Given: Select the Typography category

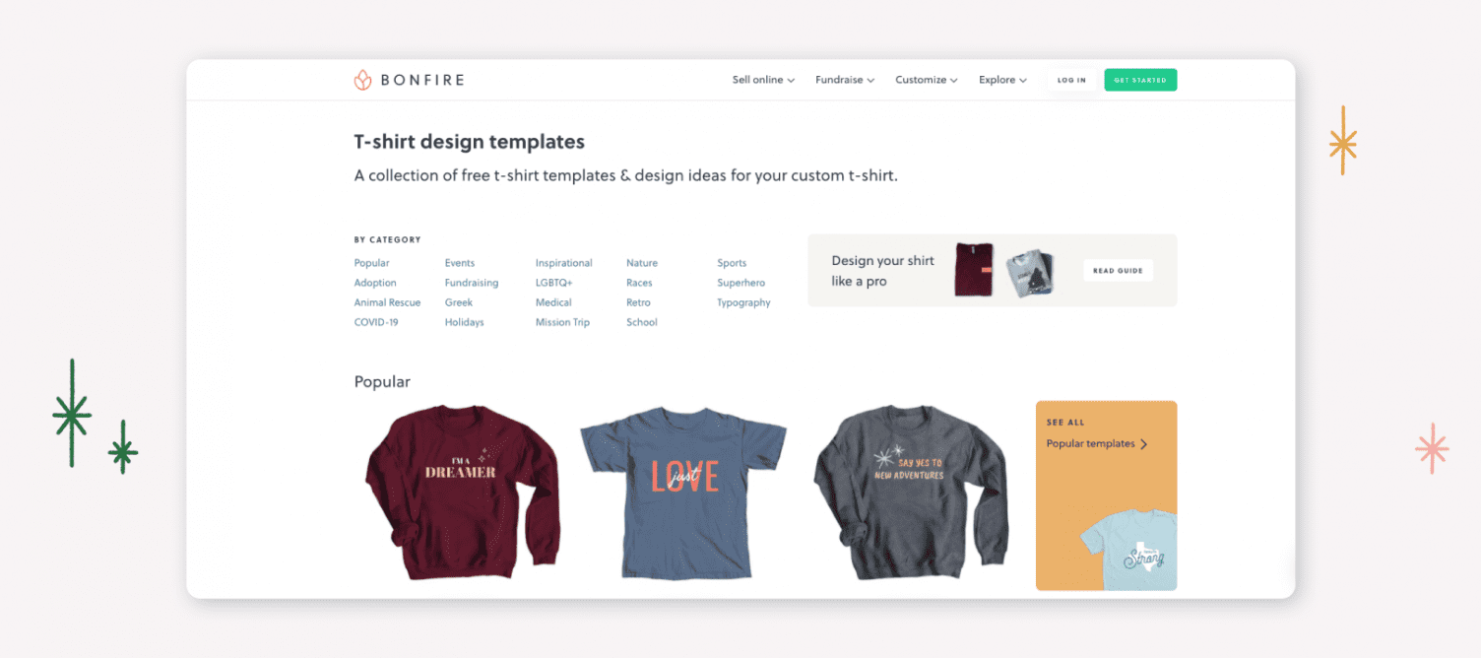Looking at the screenshot, I should tap(743, 302).
